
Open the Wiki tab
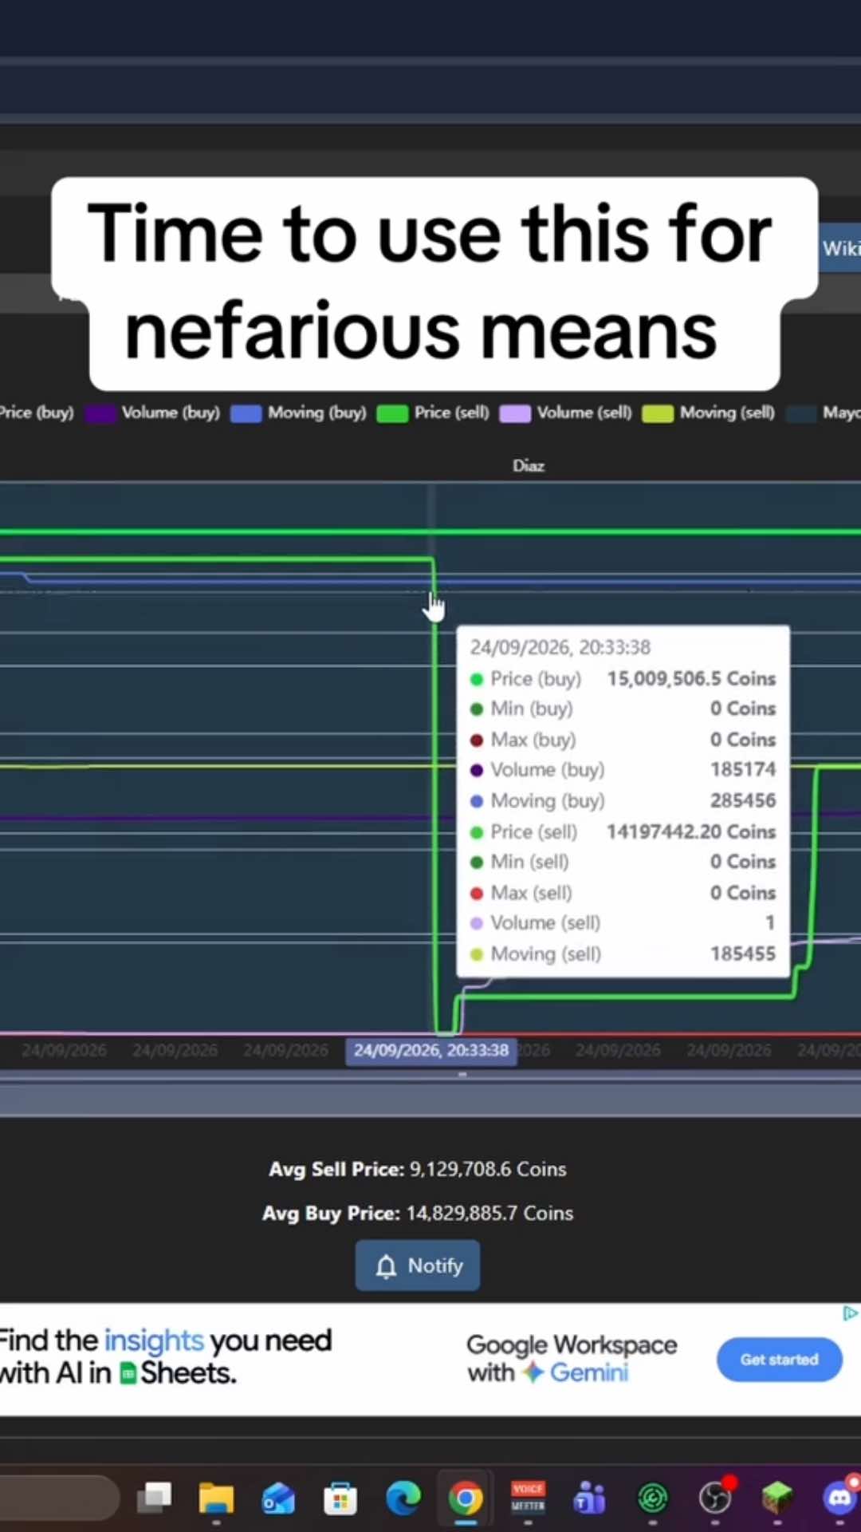840,248
